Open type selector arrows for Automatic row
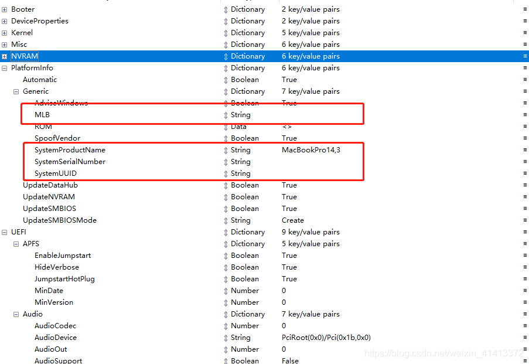529x364 pixels. point(226,80)
